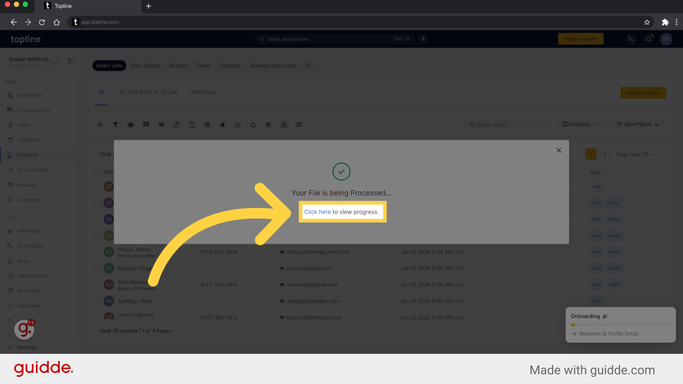Select the Smart Lists tab
Viewport: 683px width, 384px height.
[x=109, y=66]
